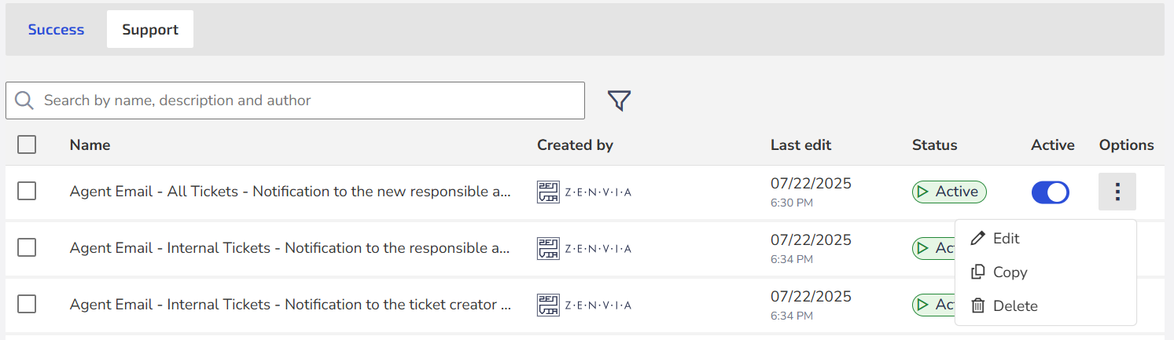Click the search magnifier icon
1174x340 pixels.
(24, 101)
